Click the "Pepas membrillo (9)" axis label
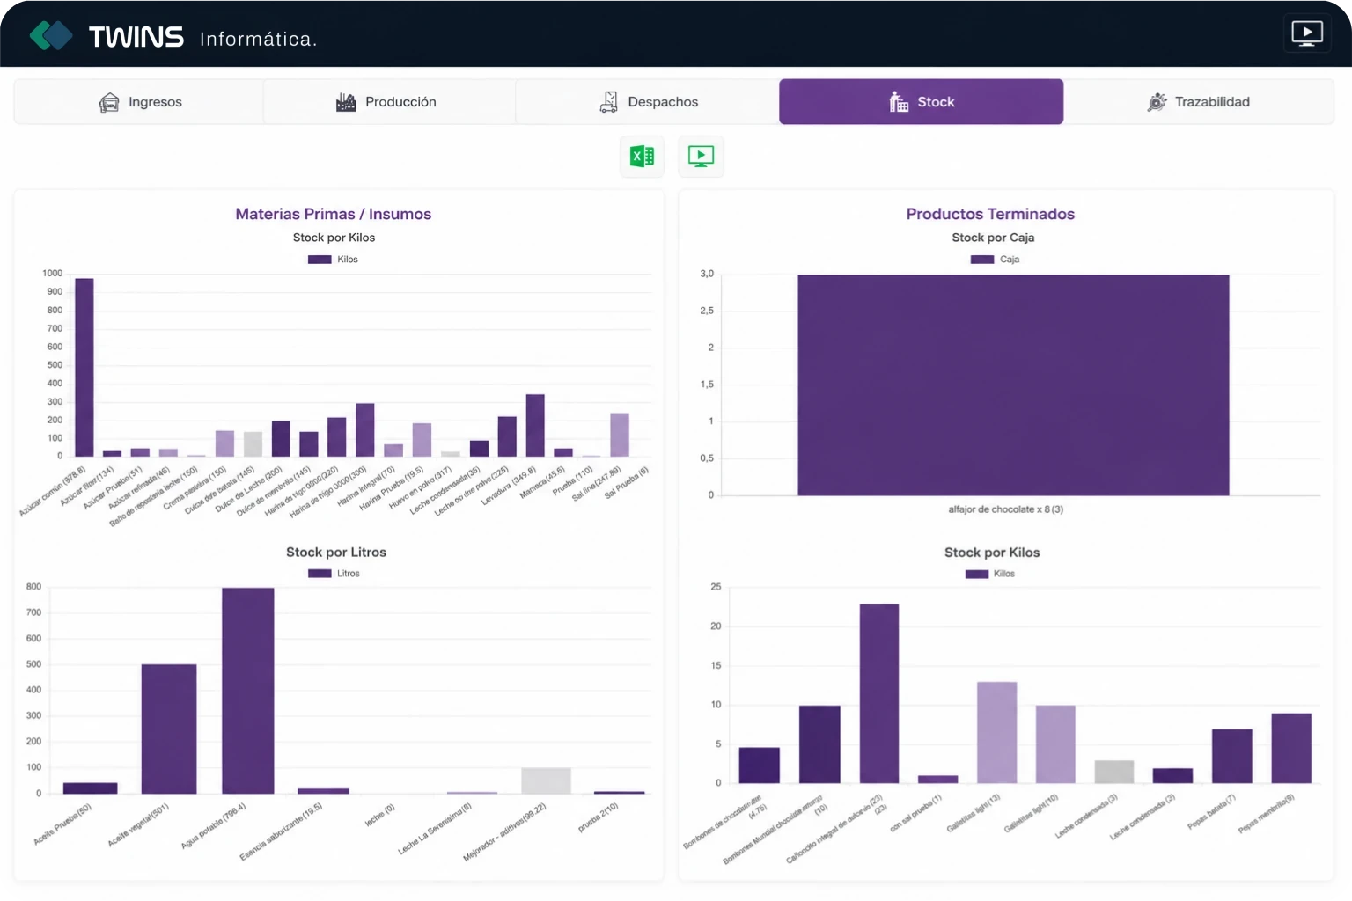Screen dimensions: 1352x901 (1267, 814)
